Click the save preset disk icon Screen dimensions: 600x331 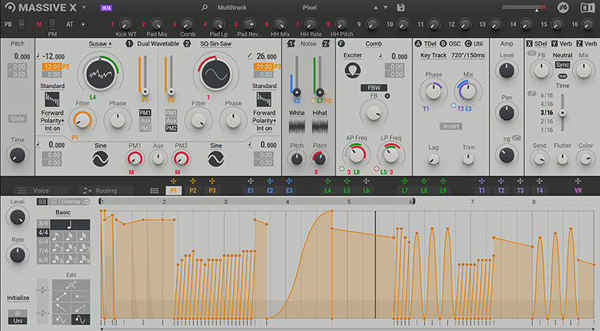[402, 7]
